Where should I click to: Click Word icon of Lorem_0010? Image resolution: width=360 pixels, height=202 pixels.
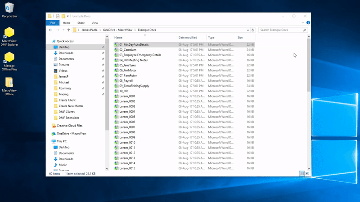[x=117, y=142]
